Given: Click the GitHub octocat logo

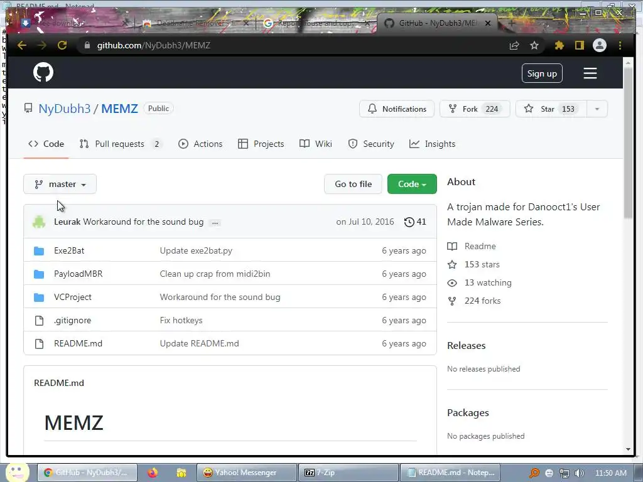Looking at the screenshot, I should [43, 73].
